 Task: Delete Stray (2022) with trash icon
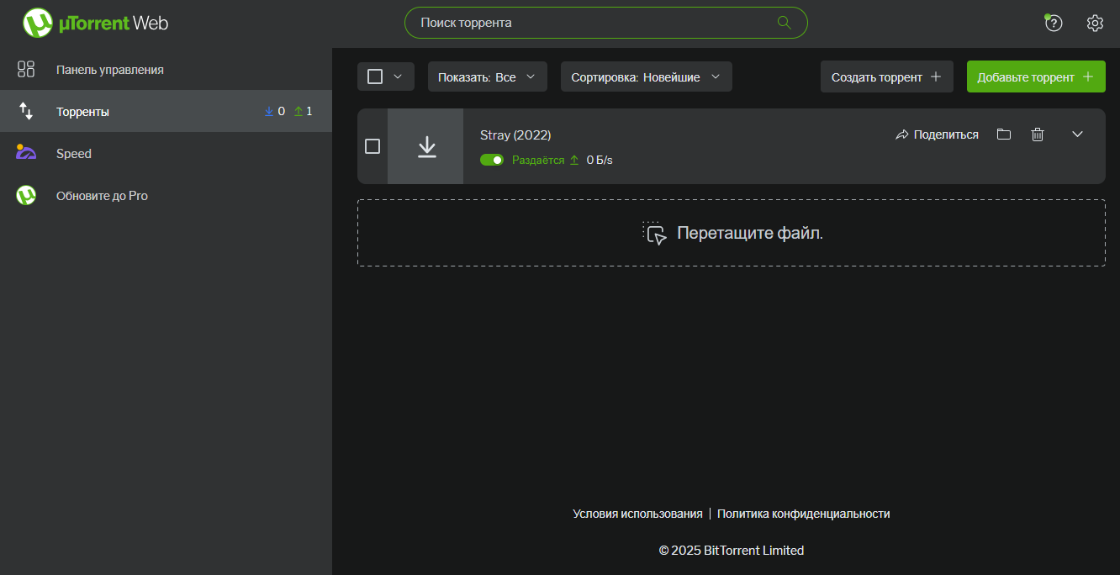click(1038, 135)
